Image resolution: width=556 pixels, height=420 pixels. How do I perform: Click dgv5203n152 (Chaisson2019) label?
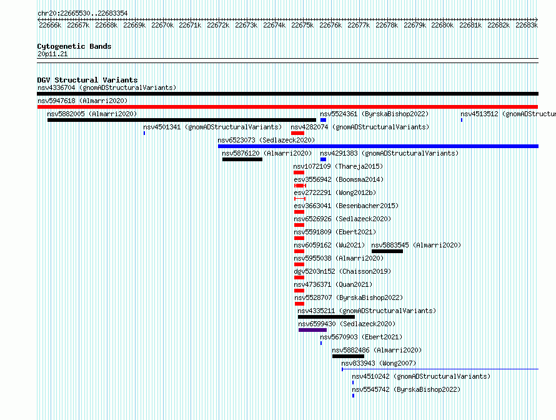tap(342, 271)
